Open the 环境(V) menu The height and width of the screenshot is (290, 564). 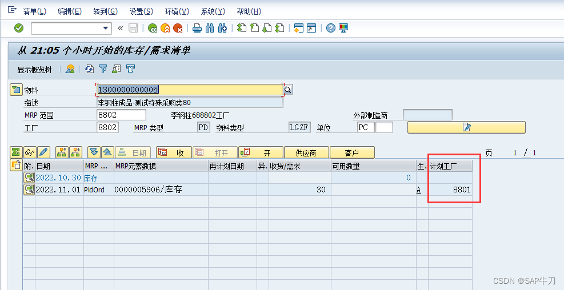click(177, 11)
